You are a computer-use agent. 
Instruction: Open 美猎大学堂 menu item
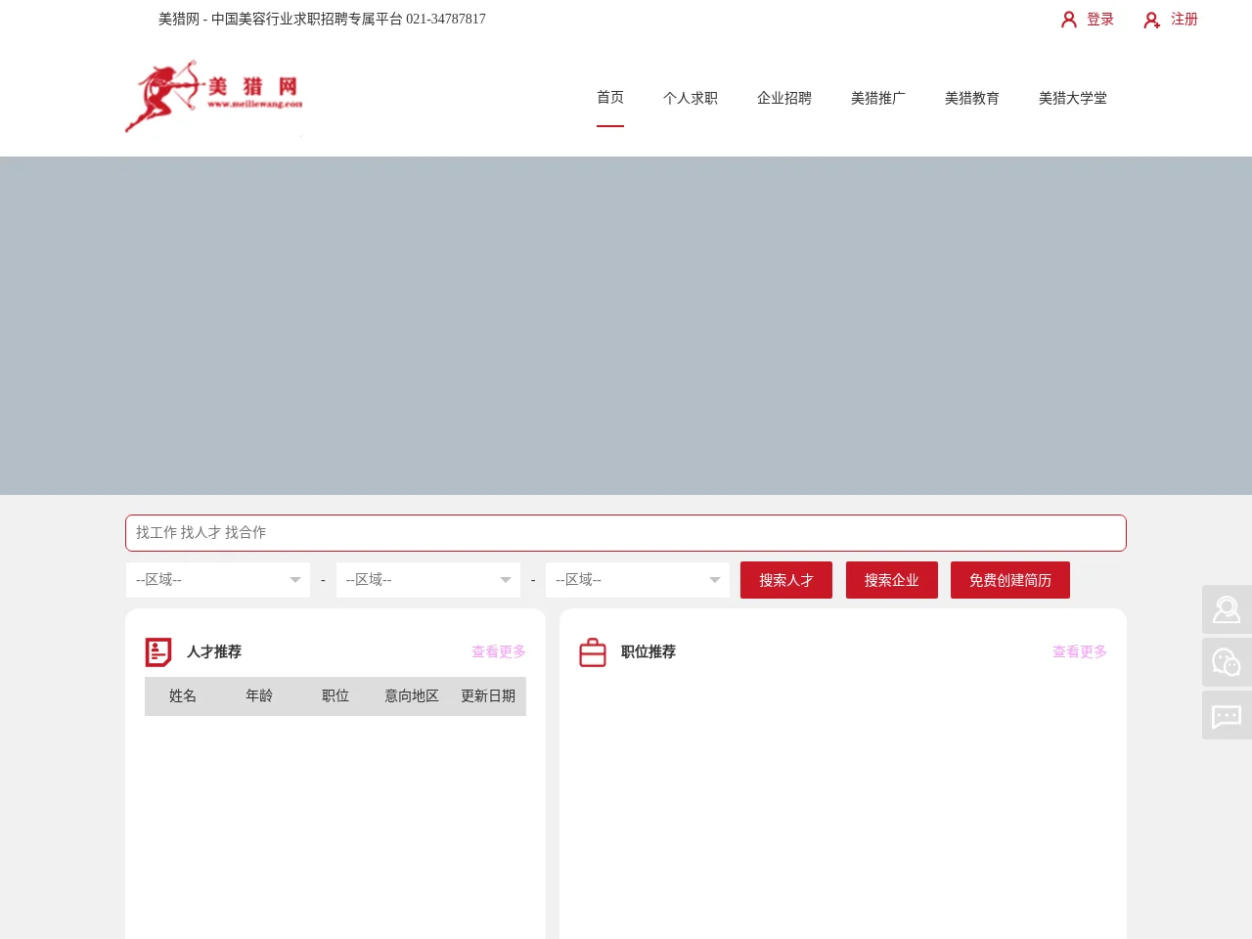click(1073, 98)
